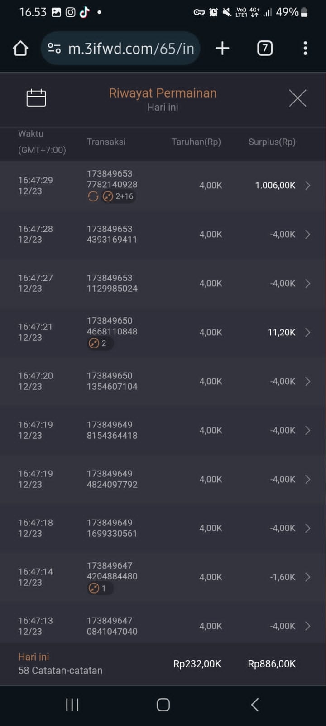
Task: Expand the 16:47:29 row chevron
Action: pos(308,186)
